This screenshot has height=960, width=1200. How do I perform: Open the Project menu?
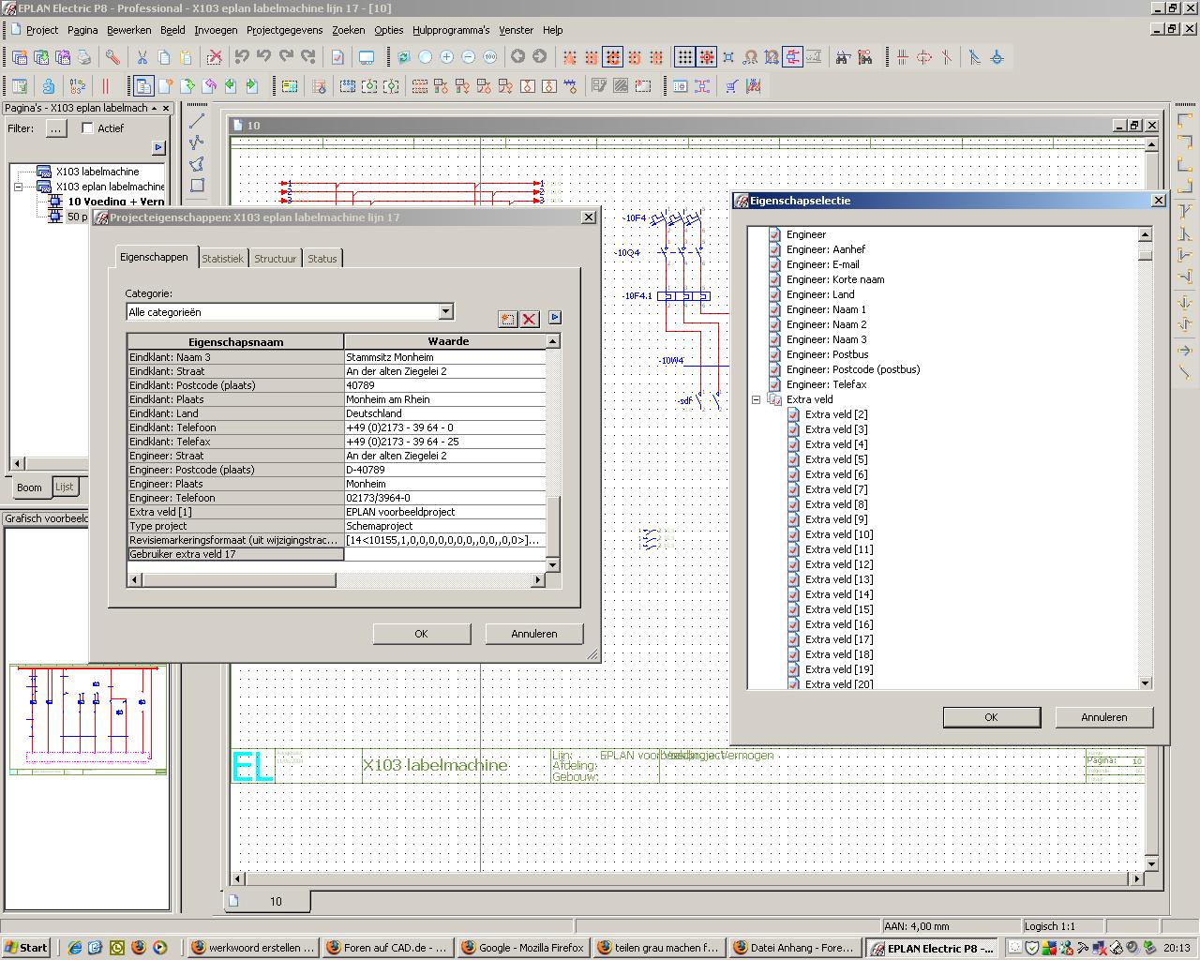[x=42, y=30]
